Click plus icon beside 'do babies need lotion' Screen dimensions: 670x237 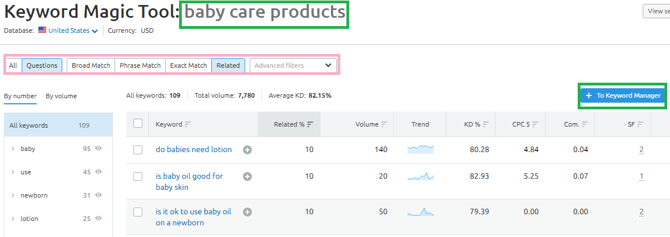tap(247, 150)
